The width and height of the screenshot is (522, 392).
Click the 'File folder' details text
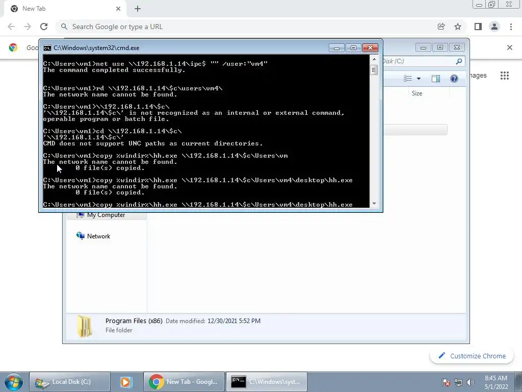click(x=119, y=330)
